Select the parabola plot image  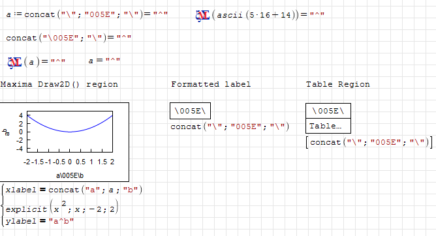pos(65,142)
